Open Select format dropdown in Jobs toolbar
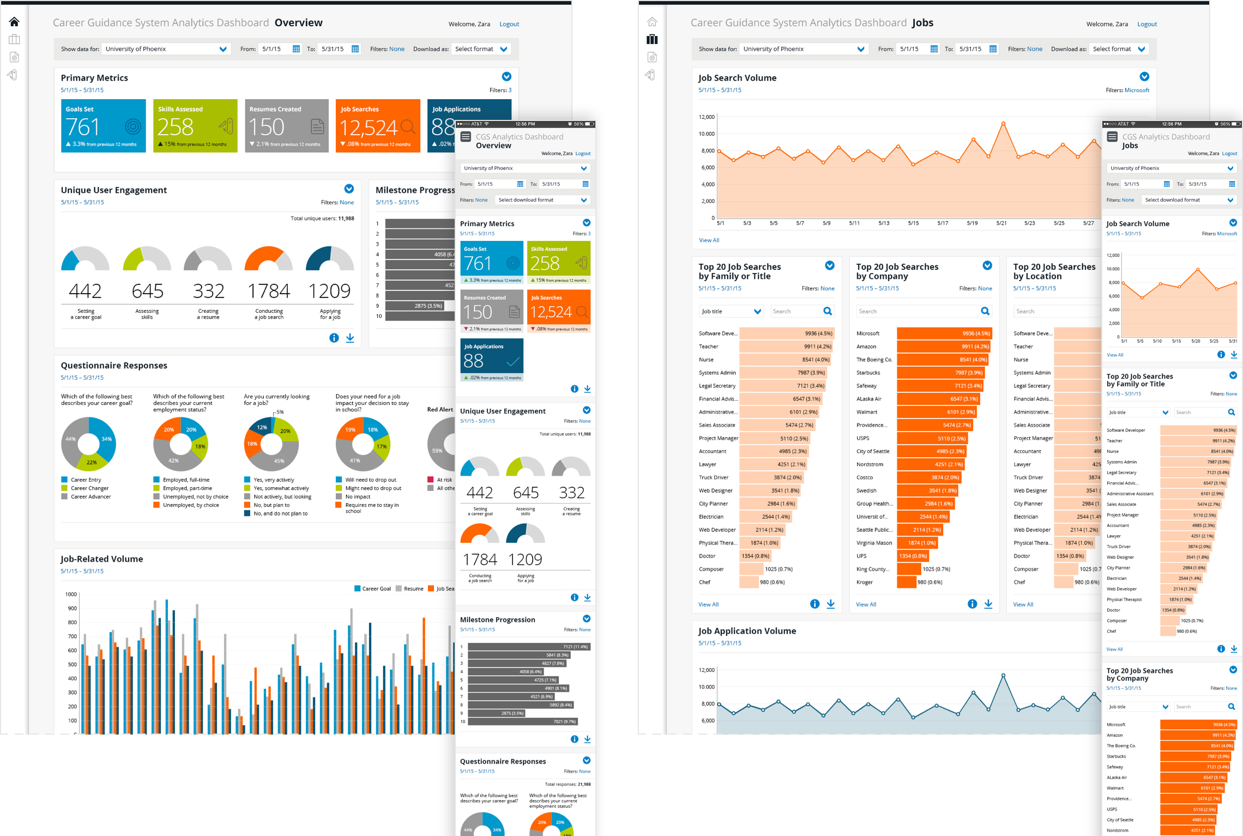Image resolution: width=1243 pixels, height=836 pixels. click(1119, 49)
